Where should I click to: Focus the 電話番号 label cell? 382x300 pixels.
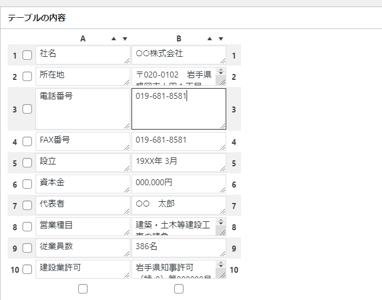[x=82, y=109]
